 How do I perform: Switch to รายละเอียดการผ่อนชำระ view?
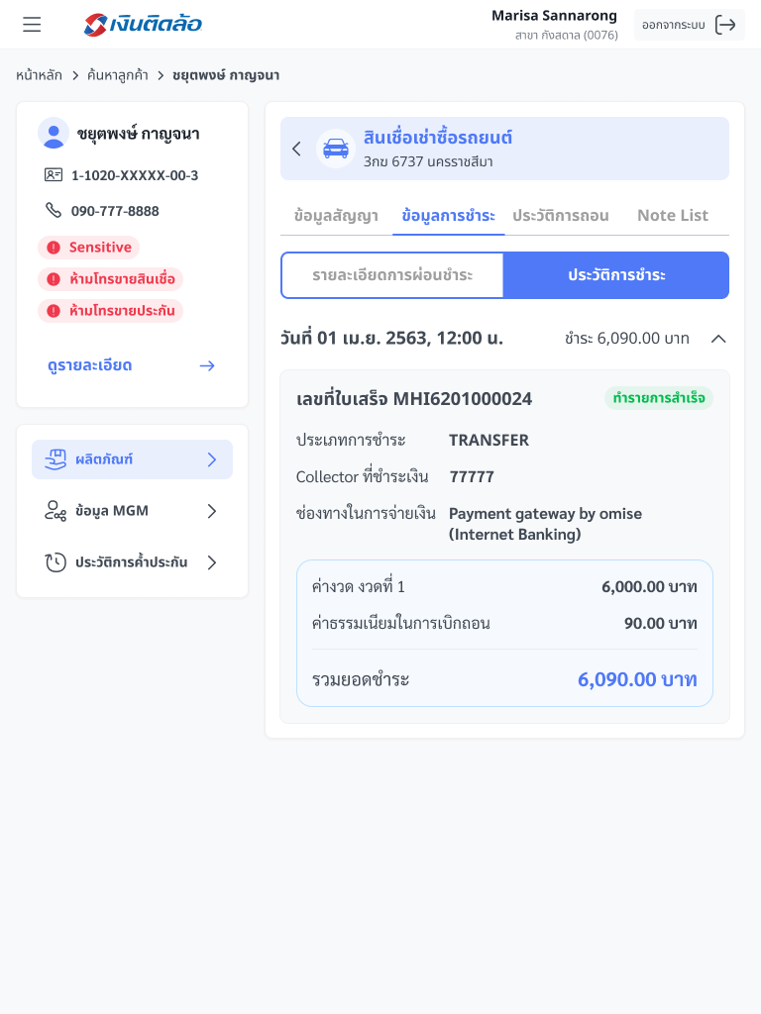coord(392,275)
